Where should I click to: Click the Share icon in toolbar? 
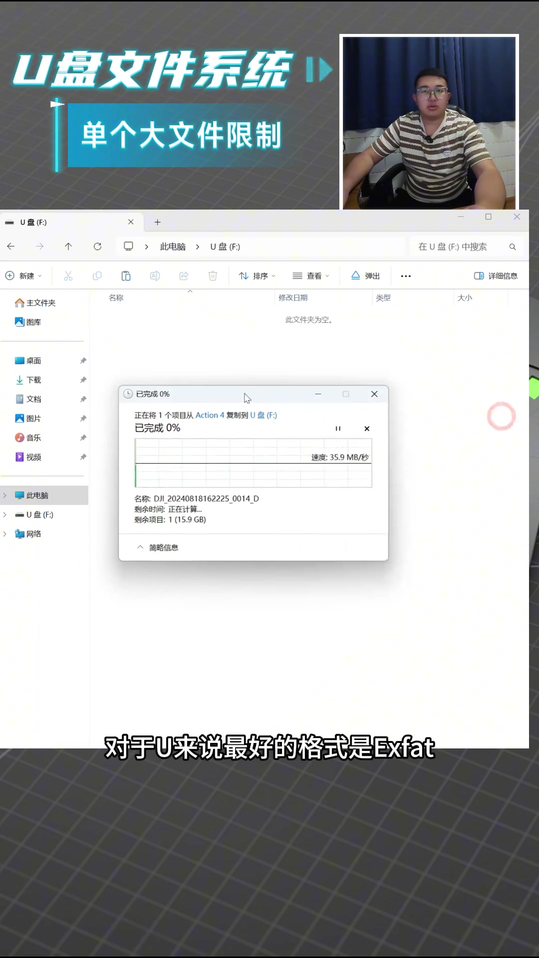coord(184,276)
